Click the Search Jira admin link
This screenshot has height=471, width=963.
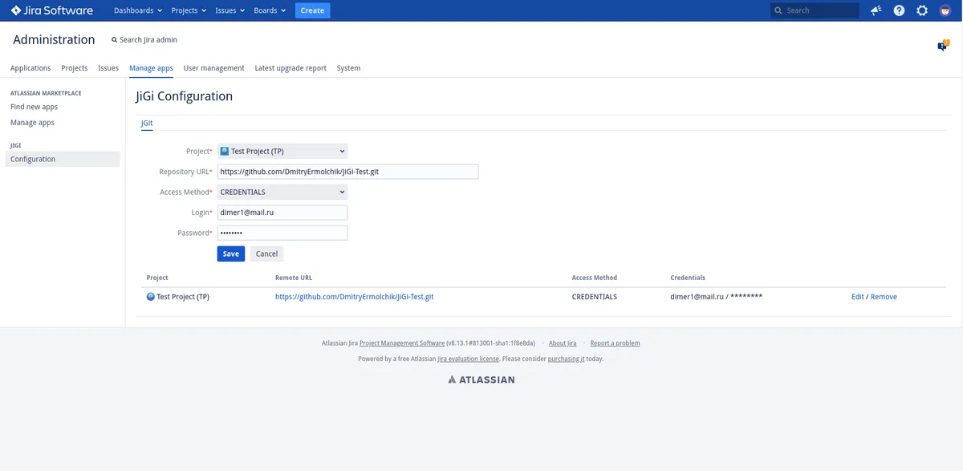coord(144,39)
